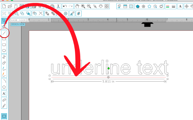Activate the Zoom selection tool
The height and width of the screenshot is (120, 193).
(95, 6)
